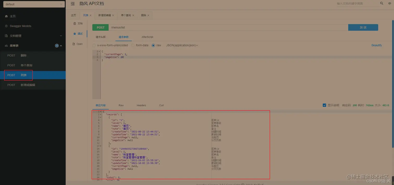Switch to the 删除 tab
This screenshot has height=185, width=394.
144,15
